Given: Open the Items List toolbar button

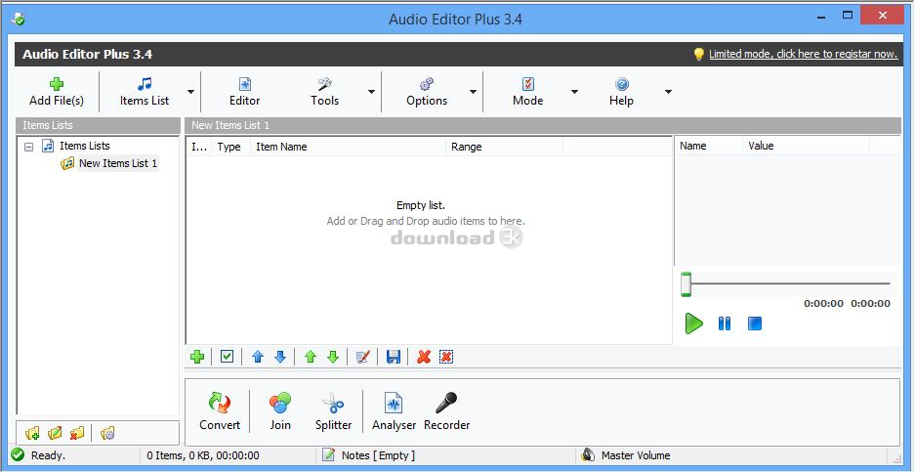Looking at the screenshot, I should 145,92.
